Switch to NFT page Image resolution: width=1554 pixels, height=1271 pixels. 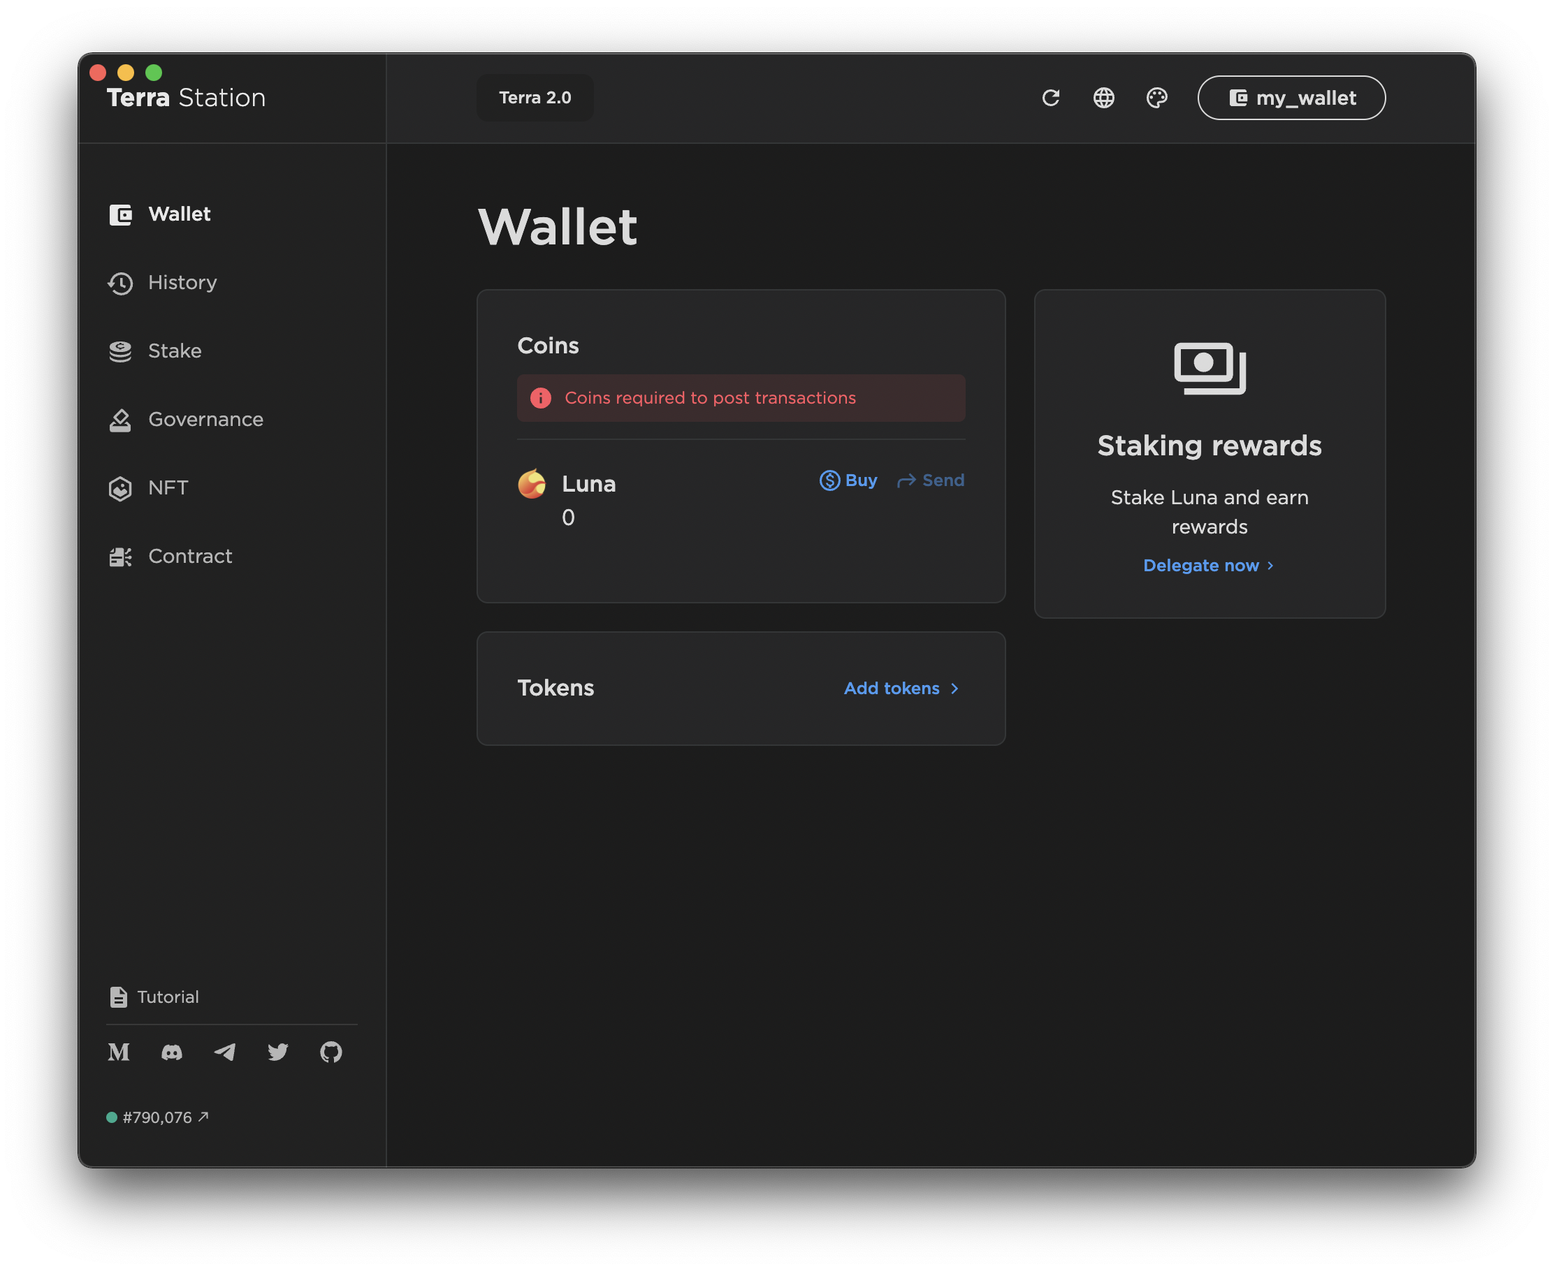(x=168, y=487)
